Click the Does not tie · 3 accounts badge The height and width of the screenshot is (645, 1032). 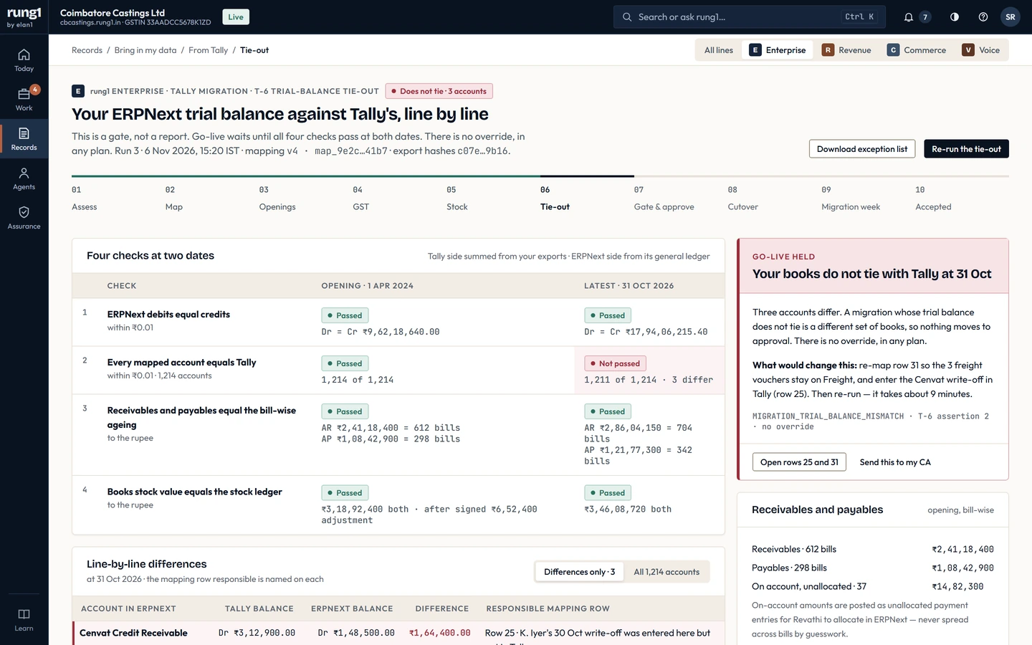point(439,91)
